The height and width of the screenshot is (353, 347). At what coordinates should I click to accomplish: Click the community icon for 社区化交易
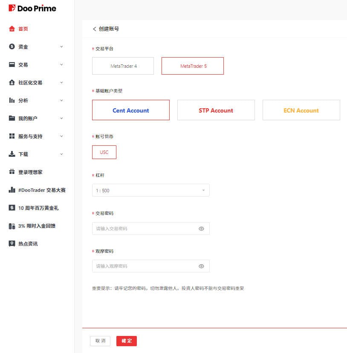tap(12, 82)
